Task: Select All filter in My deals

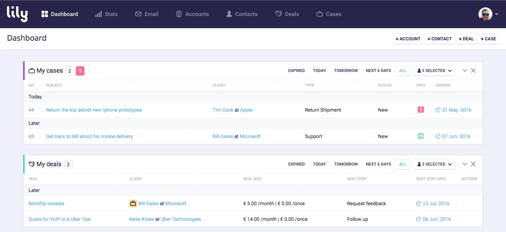Action: coord(403,164)
